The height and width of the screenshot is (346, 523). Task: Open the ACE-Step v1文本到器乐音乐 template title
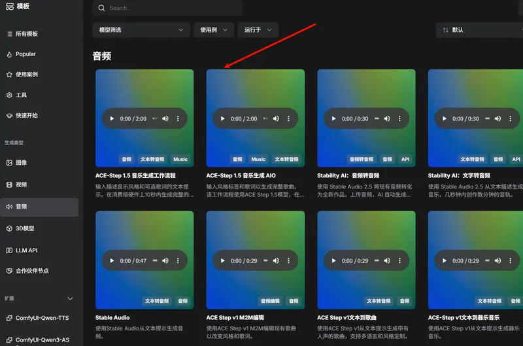pyautogui.click(x=464, y=318)
